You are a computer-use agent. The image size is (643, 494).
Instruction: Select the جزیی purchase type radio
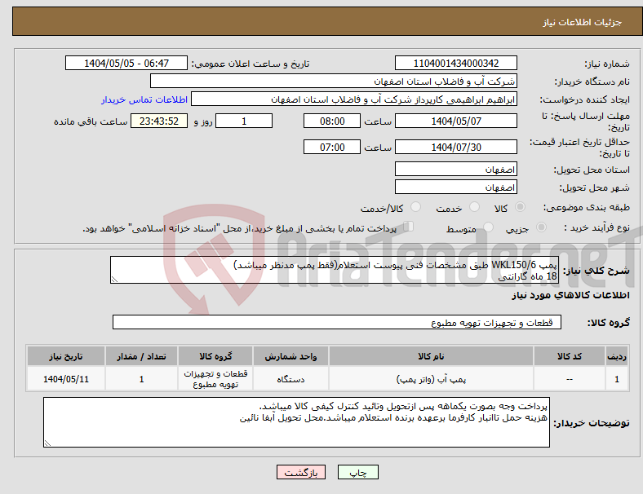[541, 227]
